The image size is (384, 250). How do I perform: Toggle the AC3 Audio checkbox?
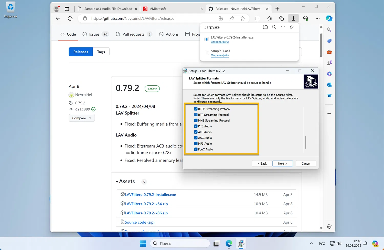point(196,132)
